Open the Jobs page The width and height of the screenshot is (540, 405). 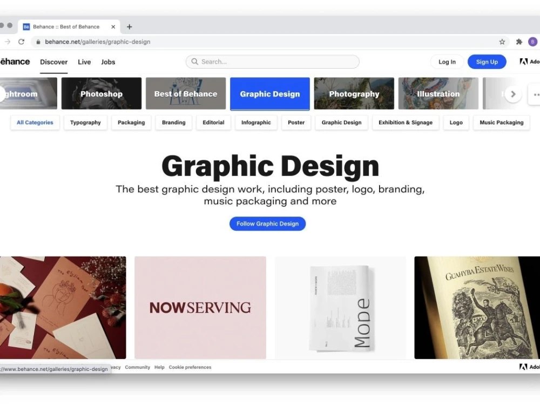click(108, 62)
